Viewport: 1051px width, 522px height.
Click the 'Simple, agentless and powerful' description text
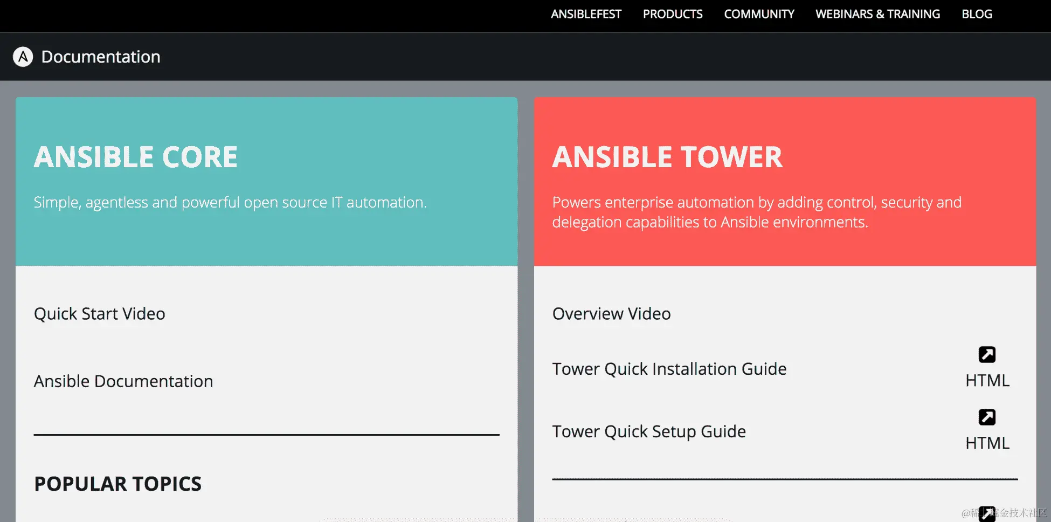(230, 203)
